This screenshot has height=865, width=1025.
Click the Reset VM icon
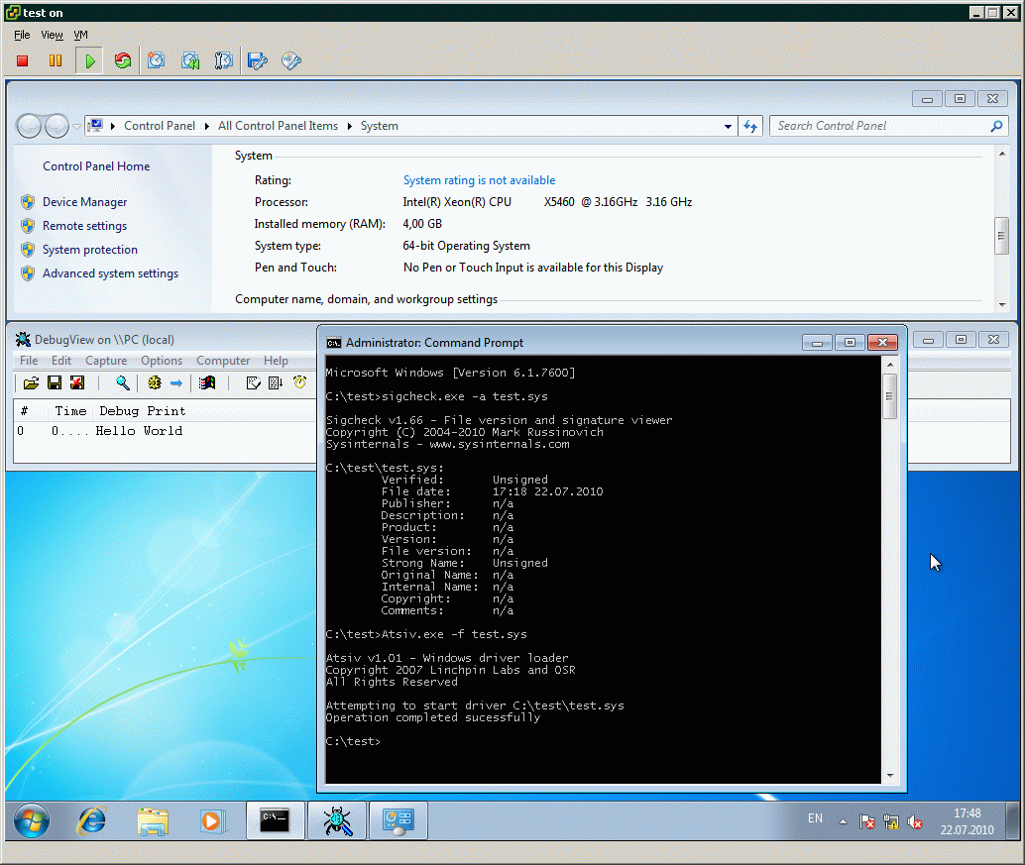(x=123, y=61)
